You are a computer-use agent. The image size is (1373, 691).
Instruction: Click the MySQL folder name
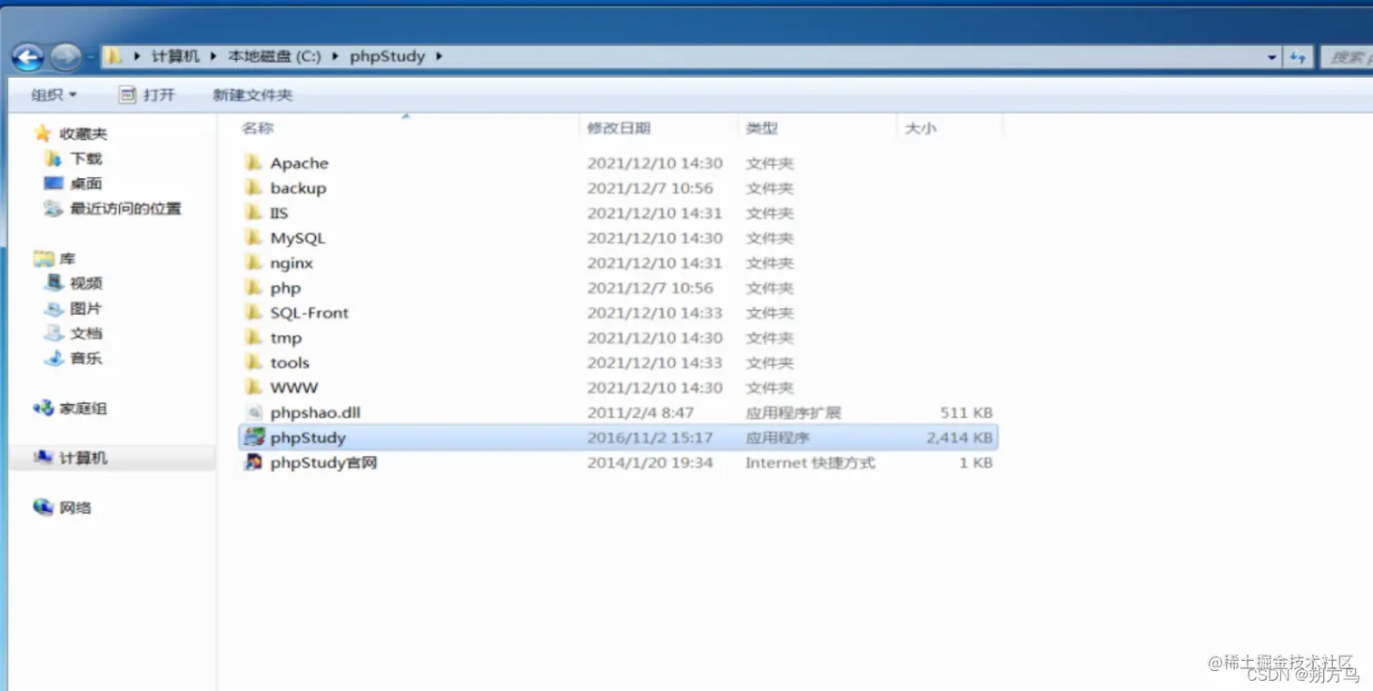pyautogui.click(x=298, y=238)
